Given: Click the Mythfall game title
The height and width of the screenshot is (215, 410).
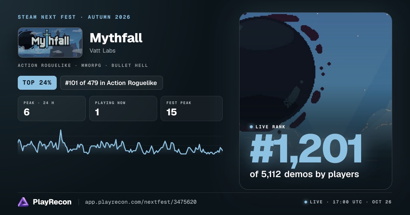Looking at the screenshot, I should [116, 38].
